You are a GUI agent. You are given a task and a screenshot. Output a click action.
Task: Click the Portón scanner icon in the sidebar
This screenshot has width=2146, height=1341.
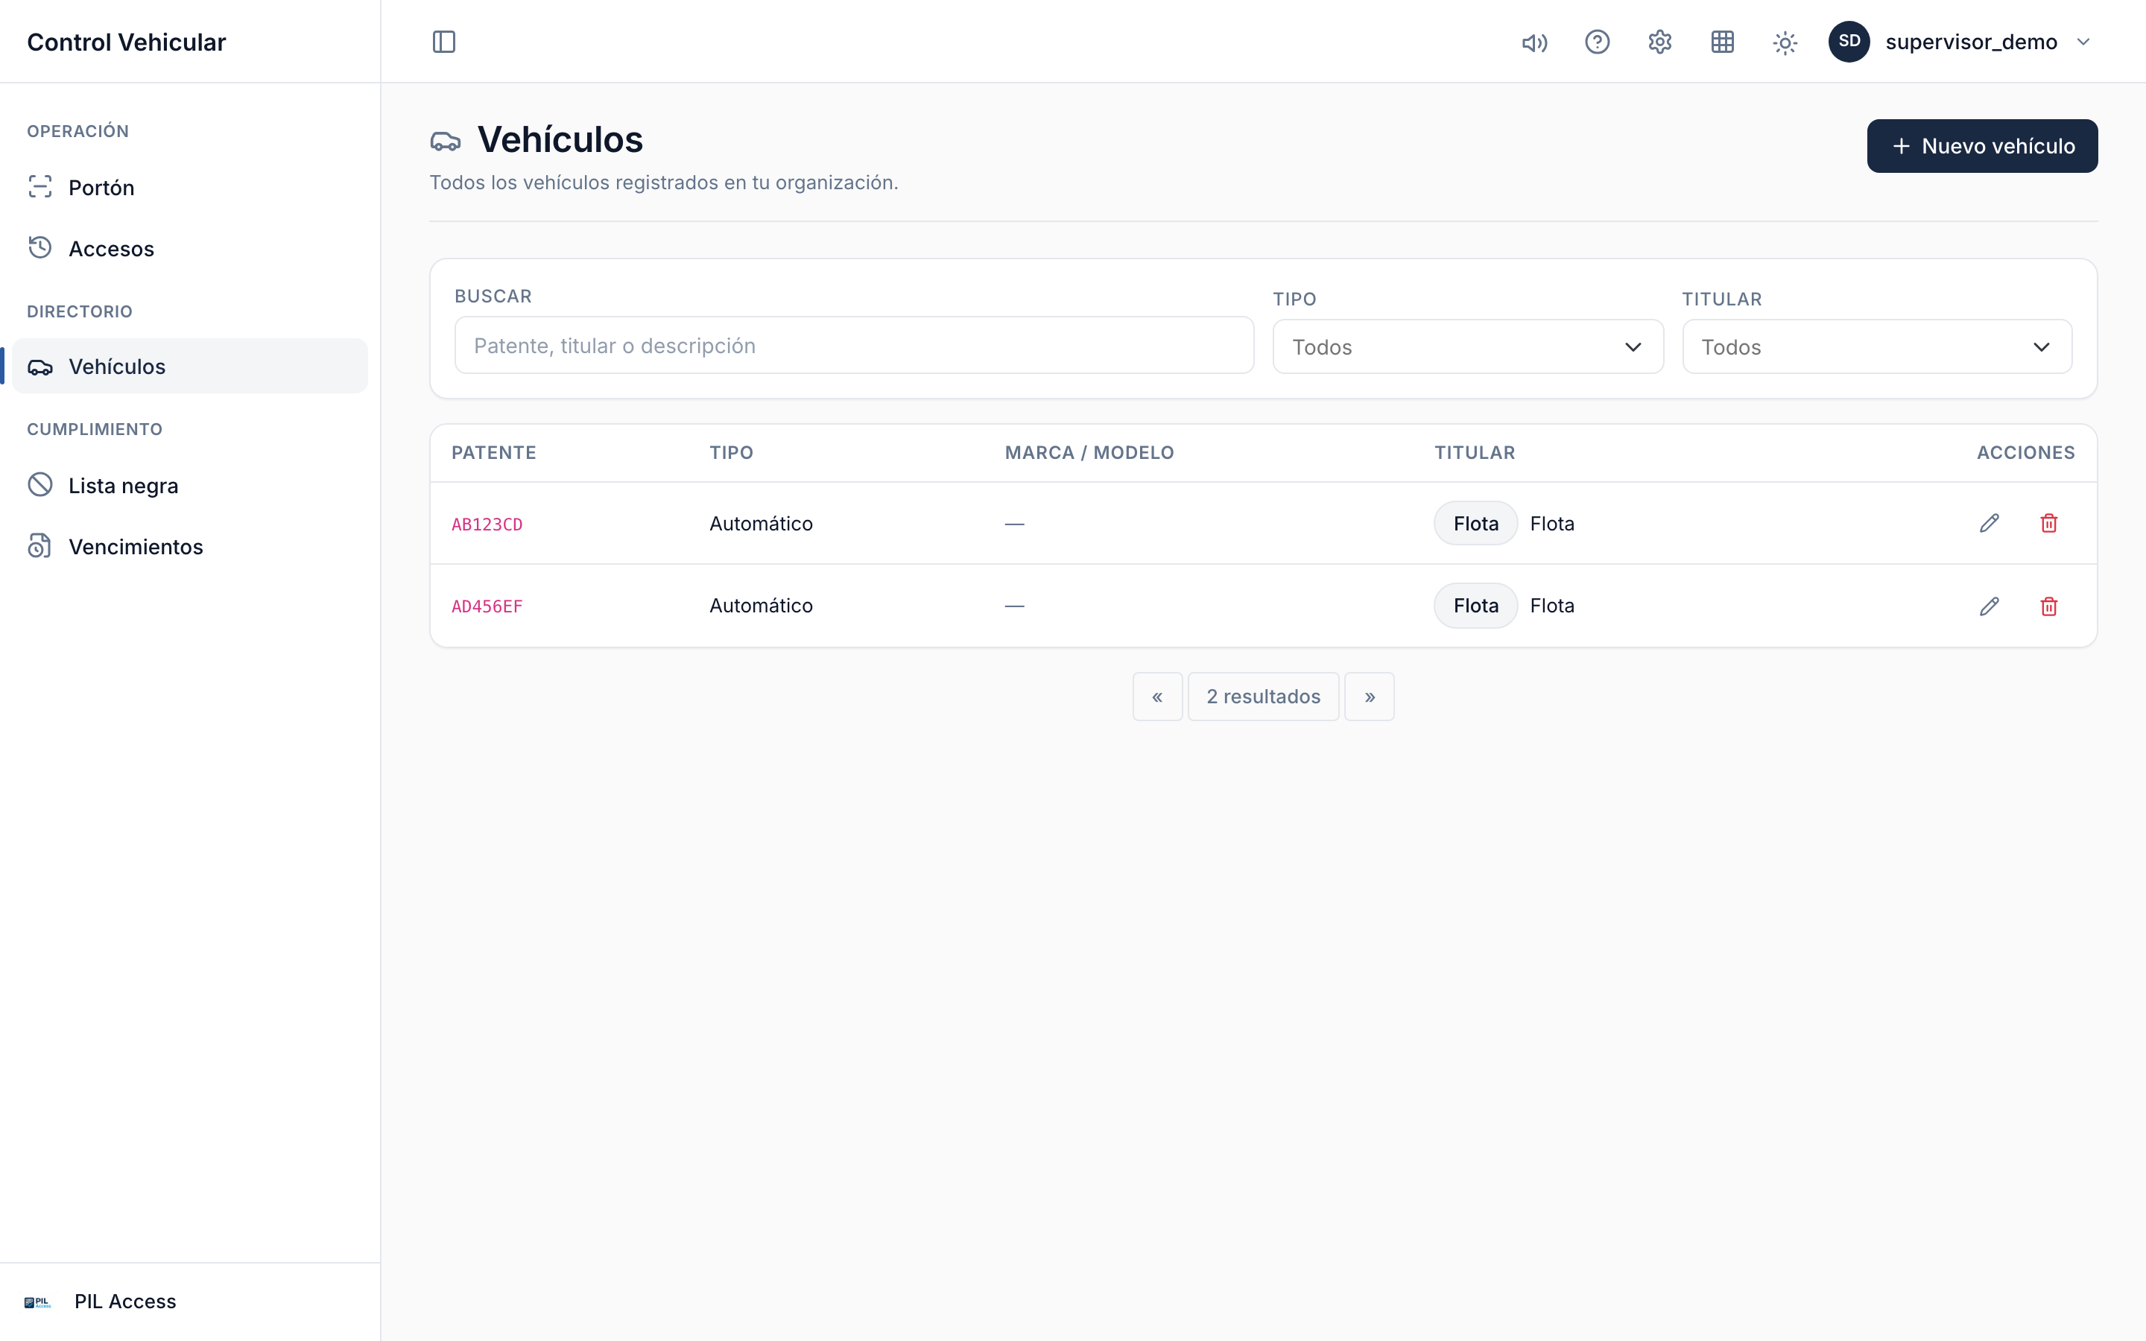click(x=40, y=186)
